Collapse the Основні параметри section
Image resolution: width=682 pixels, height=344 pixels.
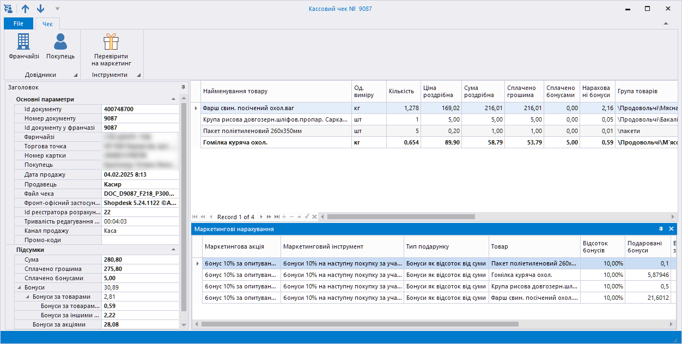pos(173,99)
